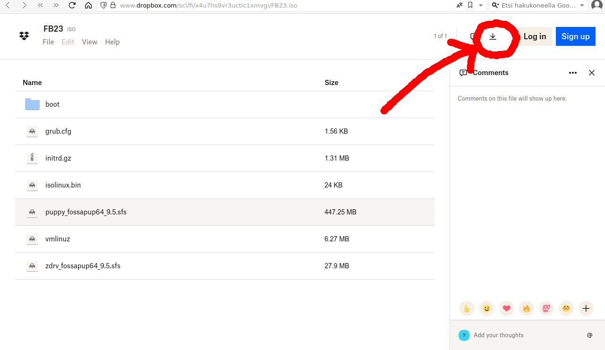Open the View menu
Screen dimensions: 605x350
89,42
